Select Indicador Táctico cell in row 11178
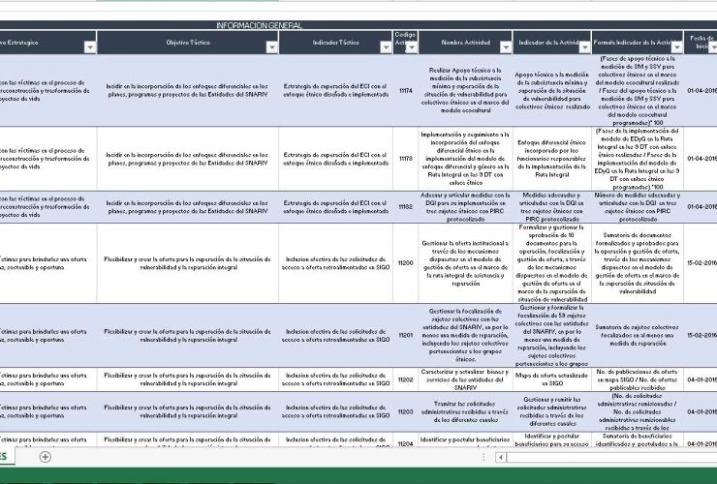 pyautogui.click(x=335, y=159)
